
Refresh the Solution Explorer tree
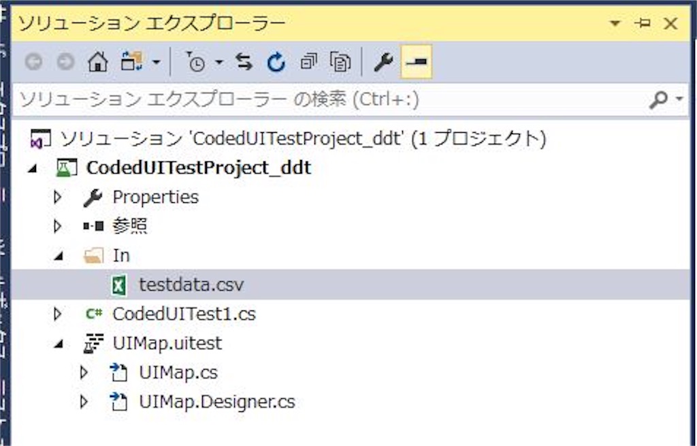tap(276, 62)
